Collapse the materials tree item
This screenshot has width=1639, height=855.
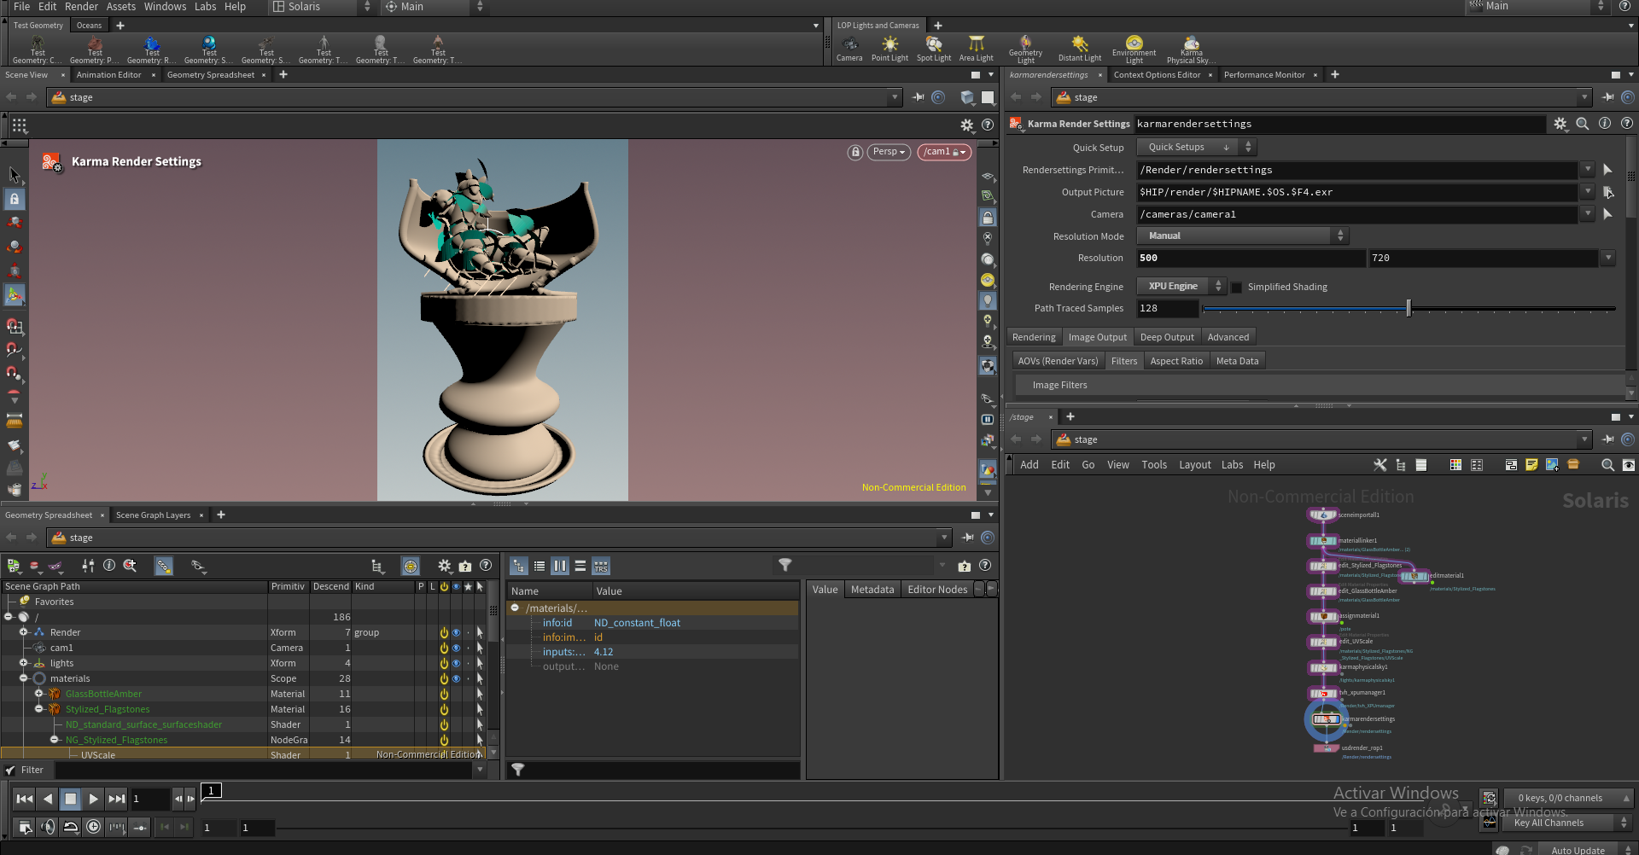coord(24,678)
